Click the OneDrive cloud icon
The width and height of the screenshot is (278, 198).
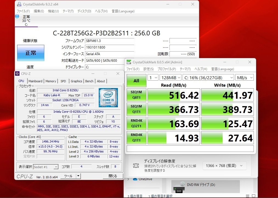(x=135, y=179)
